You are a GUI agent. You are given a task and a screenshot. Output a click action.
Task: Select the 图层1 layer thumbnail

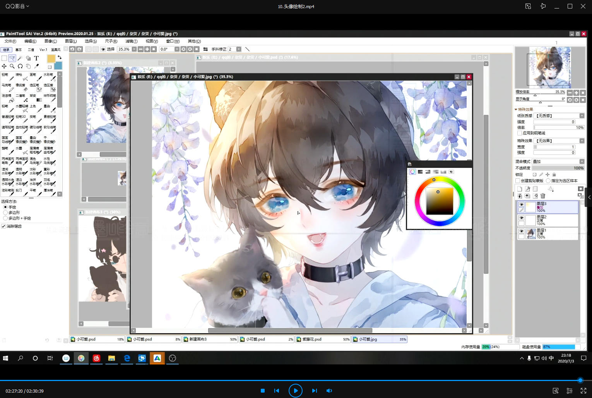[531, 234]
